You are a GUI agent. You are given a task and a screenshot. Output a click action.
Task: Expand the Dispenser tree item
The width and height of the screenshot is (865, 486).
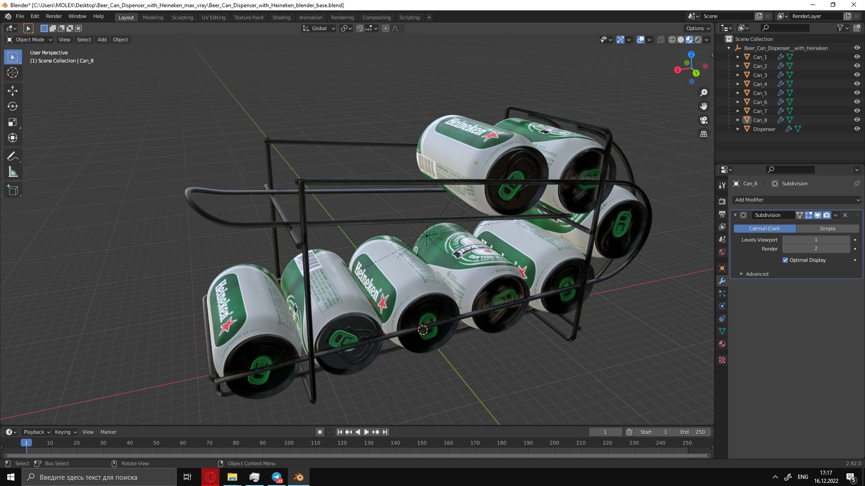(x=738, y=129)
